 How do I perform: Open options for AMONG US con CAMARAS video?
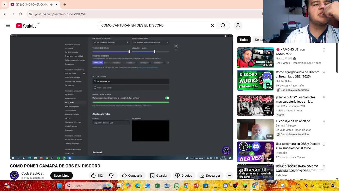[x=324, y=50]
